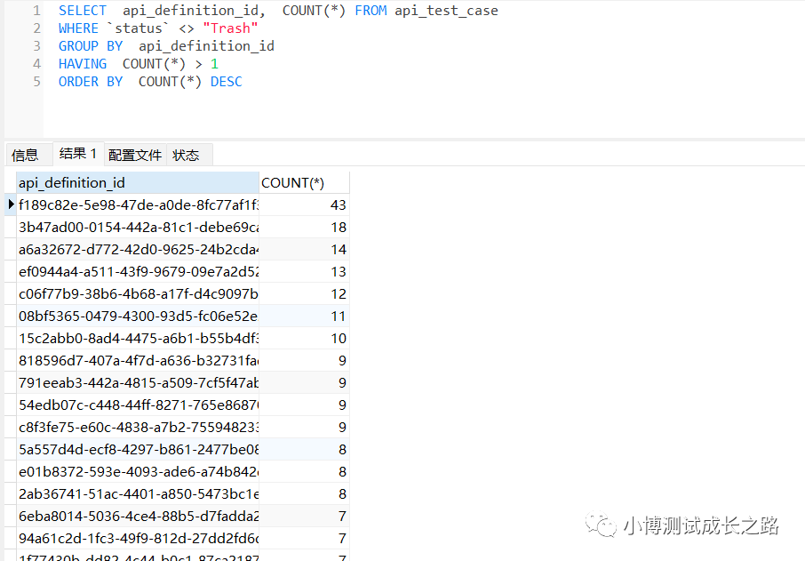The image size is (805, 561).
Task: Click GROUP BY keyword in line 3
Action: [91, 45]
